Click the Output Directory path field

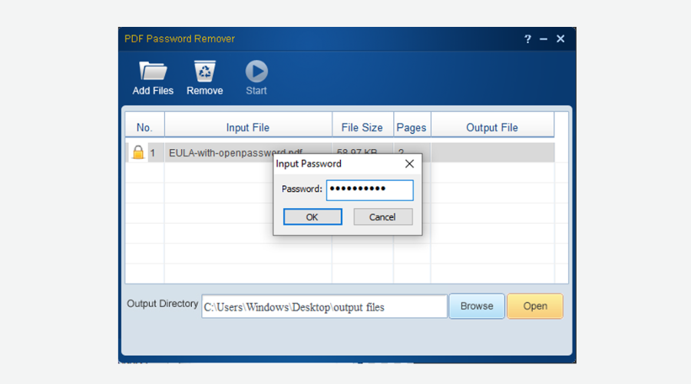324,306
